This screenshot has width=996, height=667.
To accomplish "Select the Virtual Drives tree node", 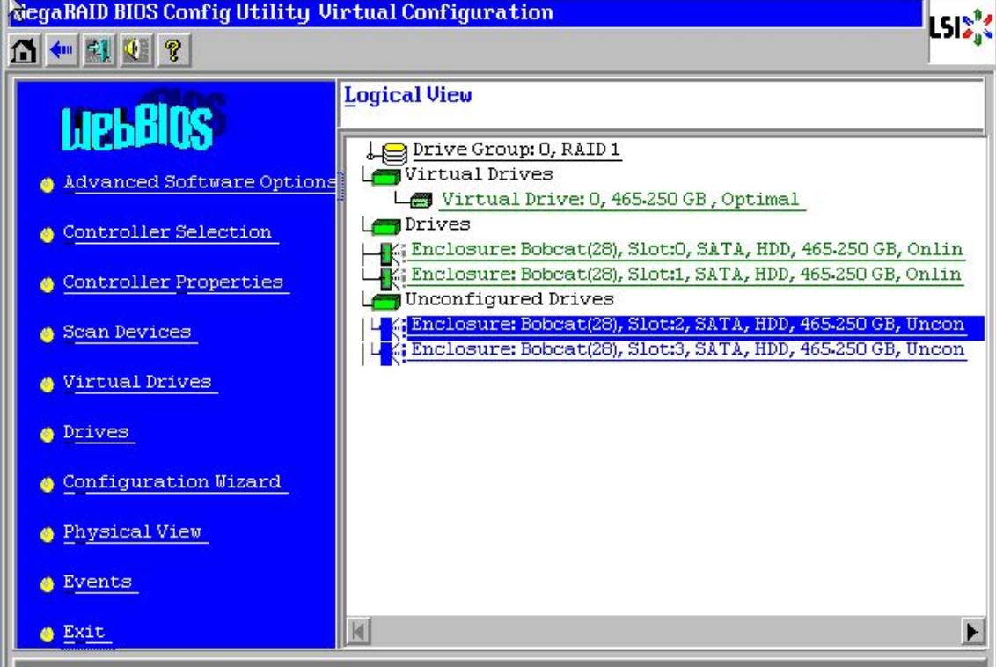I will tap(479, 174).
